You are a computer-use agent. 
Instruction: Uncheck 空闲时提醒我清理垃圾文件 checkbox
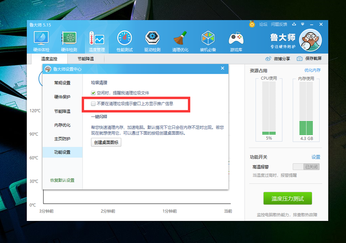click(93, 93)
